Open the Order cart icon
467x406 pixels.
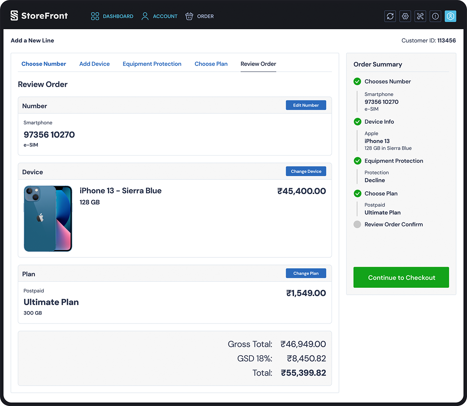click(189, 16)
